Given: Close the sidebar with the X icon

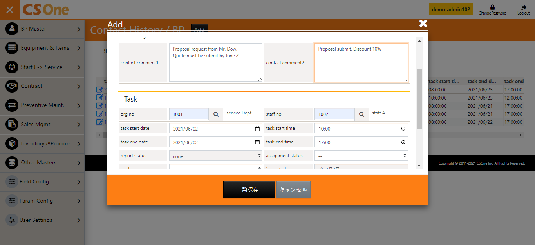Looking at the screenshot, I should click(x=10, y=9).
